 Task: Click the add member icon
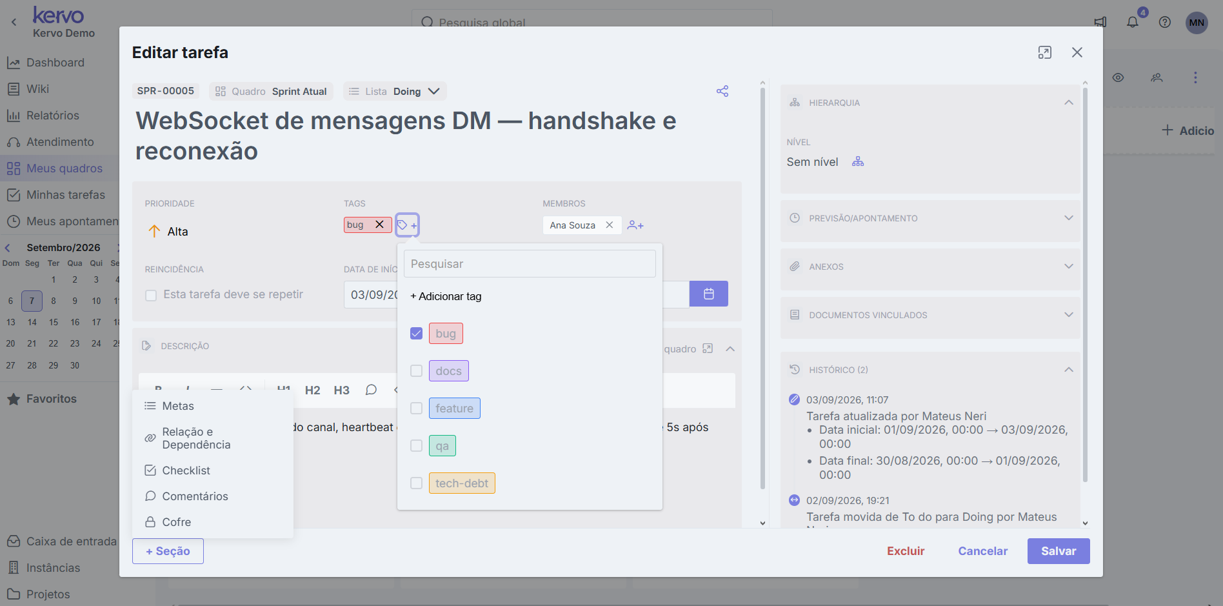[x=635, y=225]
